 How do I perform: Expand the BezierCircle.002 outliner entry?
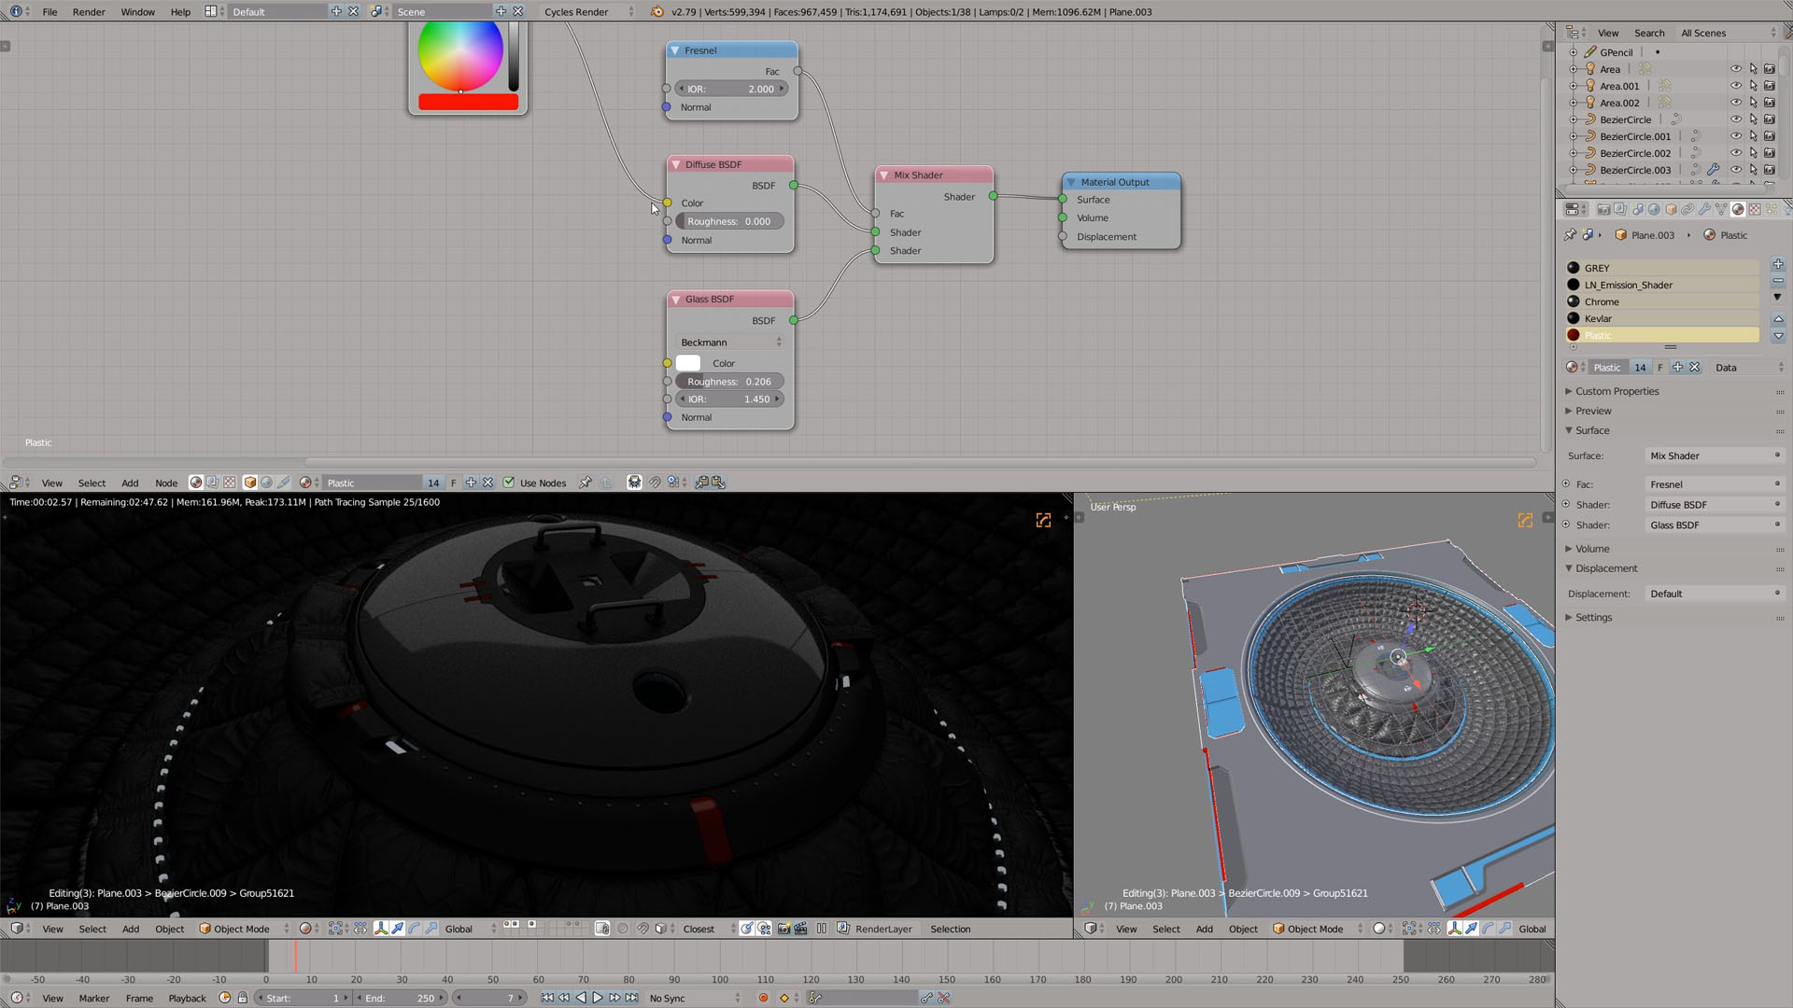pyautogui.click(x=1574, y=153)
